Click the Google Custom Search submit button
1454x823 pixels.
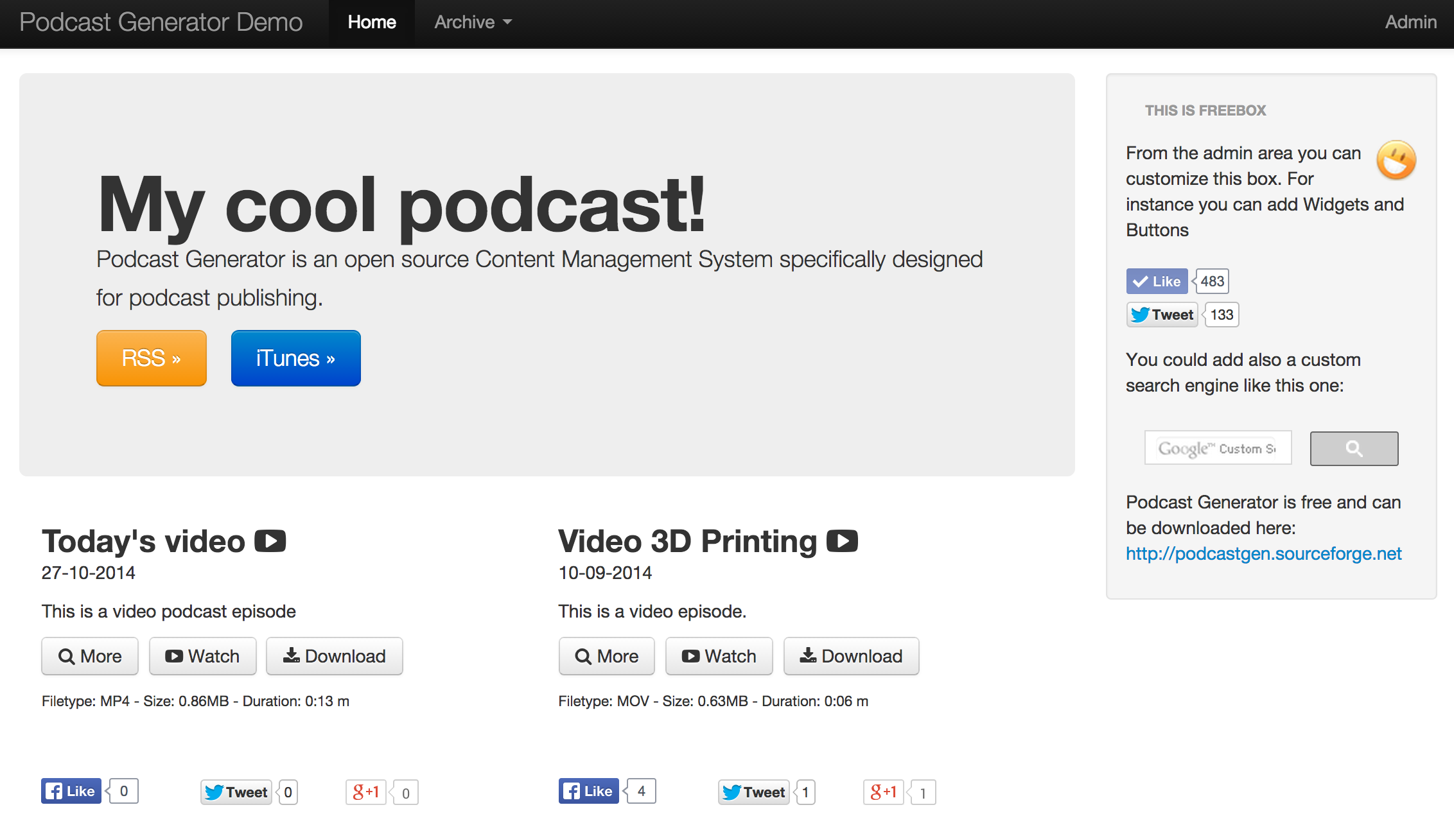point(1353,449)
